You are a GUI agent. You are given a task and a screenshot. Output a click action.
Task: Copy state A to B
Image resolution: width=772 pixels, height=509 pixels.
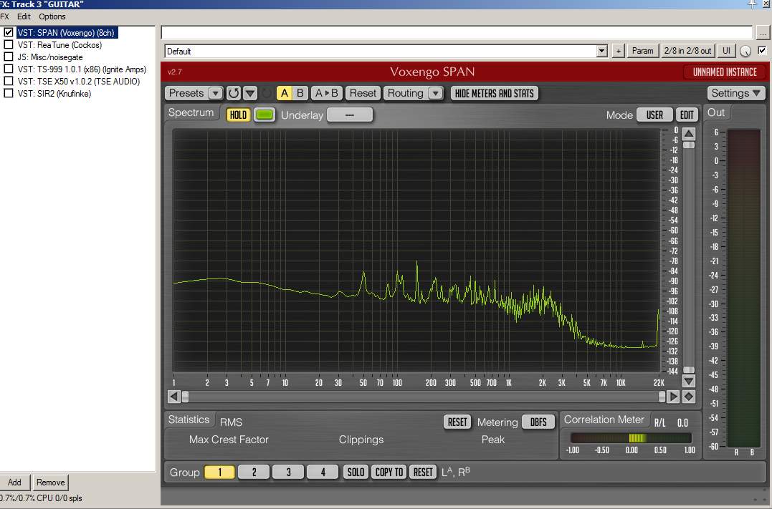pos(327,93)
